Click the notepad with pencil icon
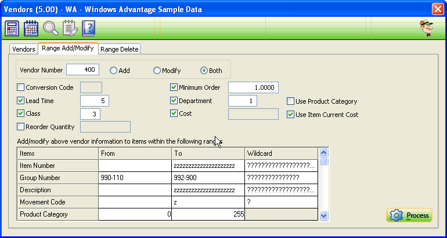The width and height of the screenshot is (447, 238). pos(70,28)
